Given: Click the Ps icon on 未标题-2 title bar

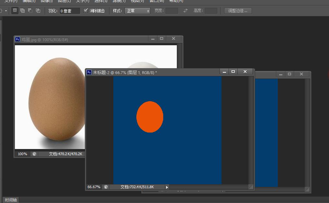Looking at the screenshot, I should point(89,71).
